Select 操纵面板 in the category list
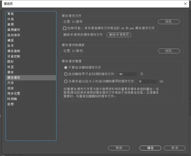 coord(31,51)
